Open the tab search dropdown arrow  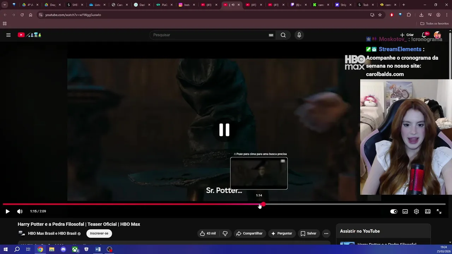pos(5,5)
